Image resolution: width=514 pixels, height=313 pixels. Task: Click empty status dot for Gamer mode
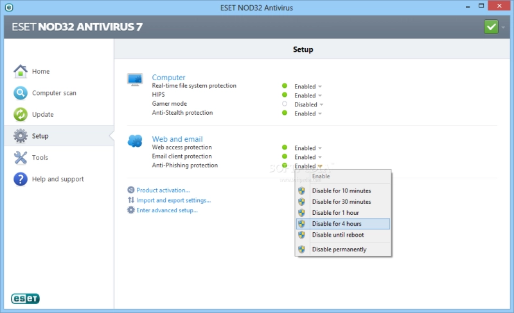click(x=285, y=104)
